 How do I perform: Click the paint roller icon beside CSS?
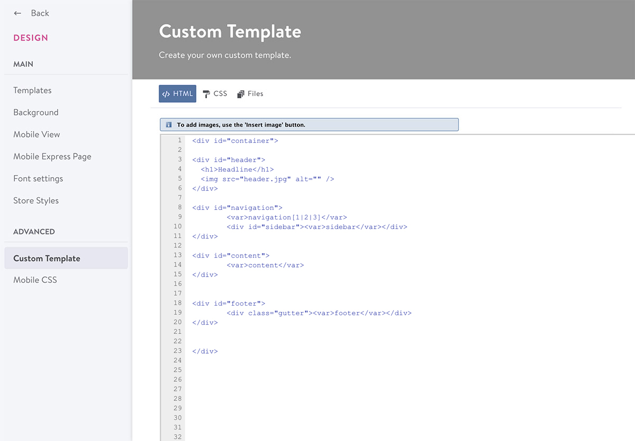point(205,93)
